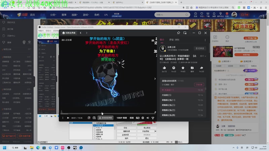Viewport: 269px width, 151px height.
Task: Click the red subscribe collection button
Action: [x=199, y=85]
